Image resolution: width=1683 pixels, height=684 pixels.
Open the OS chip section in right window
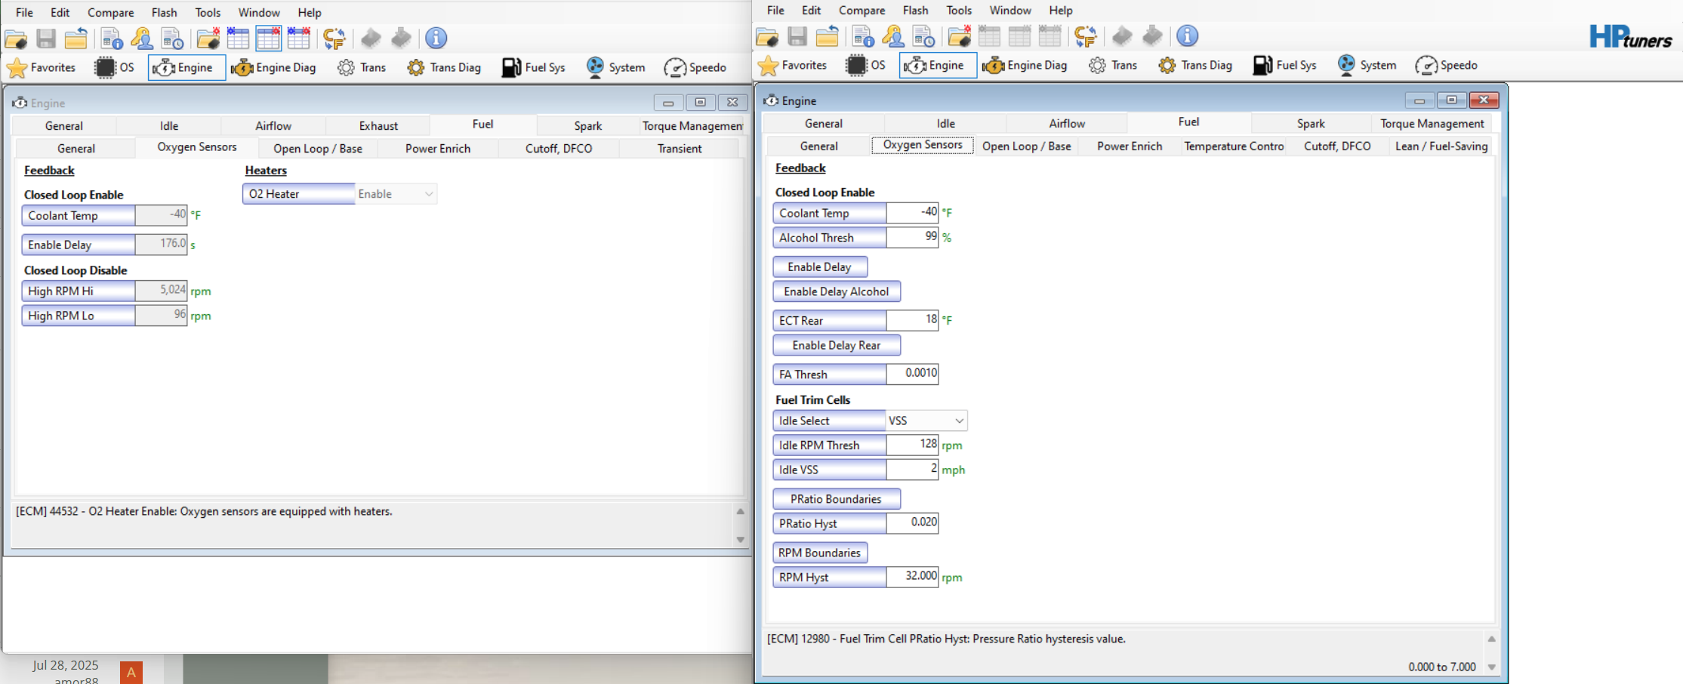point(865,66)
